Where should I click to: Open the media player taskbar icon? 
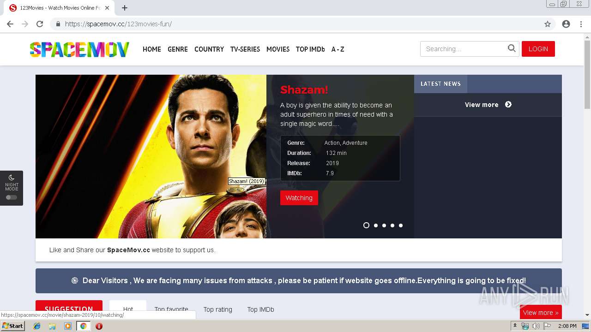click(68, 326)
